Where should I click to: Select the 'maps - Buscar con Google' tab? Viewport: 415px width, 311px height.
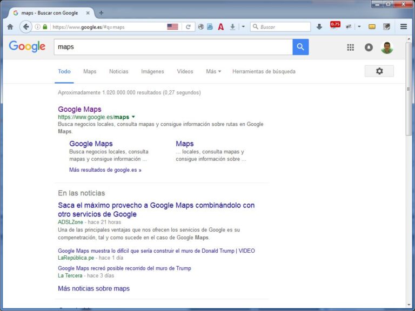coord(50,13)
